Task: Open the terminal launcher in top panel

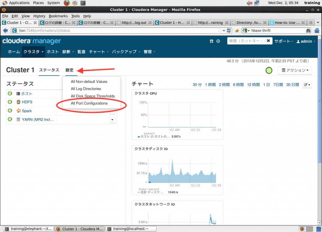Action: tap(83, 3)
